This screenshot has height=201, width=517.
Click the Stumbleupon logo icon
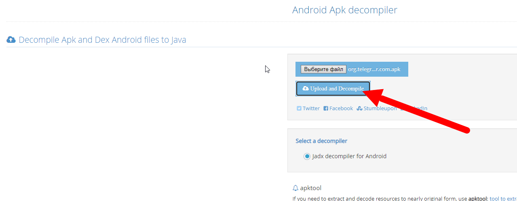tap(359, 109)
